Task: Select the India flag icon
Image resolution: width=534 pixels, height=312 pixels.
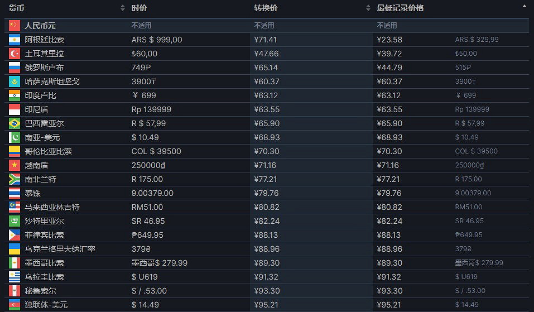Action: pyautogui.click(x=15, y=95)
